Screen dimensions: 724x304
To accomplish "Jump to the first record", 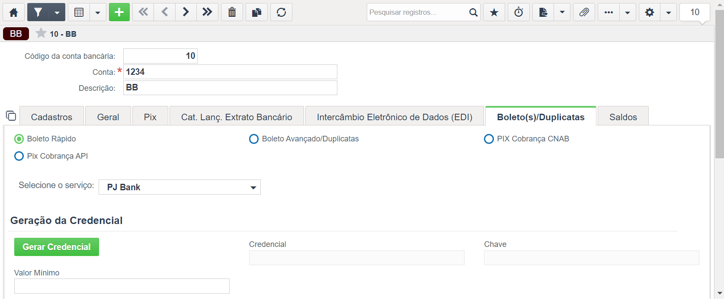I will pyautogui.click(x=143, y=12).
